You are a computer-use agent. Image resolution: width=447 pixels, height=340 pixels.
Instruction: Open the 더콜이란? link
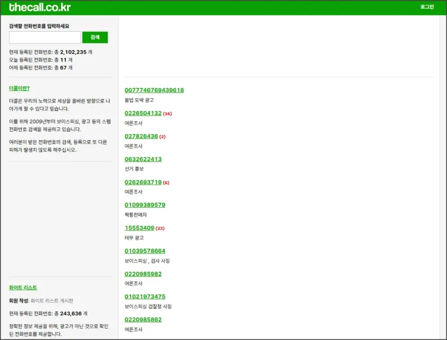pos(19,88)
